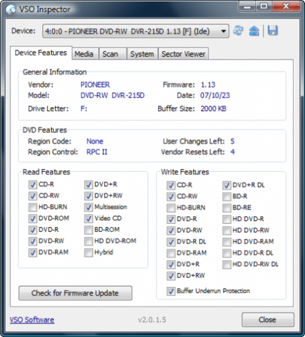Close the window with the red X
The height and width of the screenshot is (337, 305).
click(x=286, y=7)
